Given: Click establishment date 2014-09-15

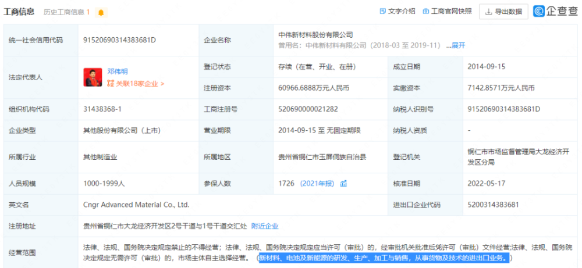Looking at the screenshot, I should (x=487, y=67).
